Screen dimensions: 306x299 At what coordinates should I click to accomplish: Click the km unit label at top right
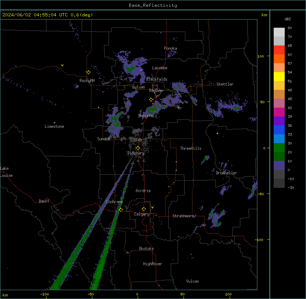click(x=264, y=15)
